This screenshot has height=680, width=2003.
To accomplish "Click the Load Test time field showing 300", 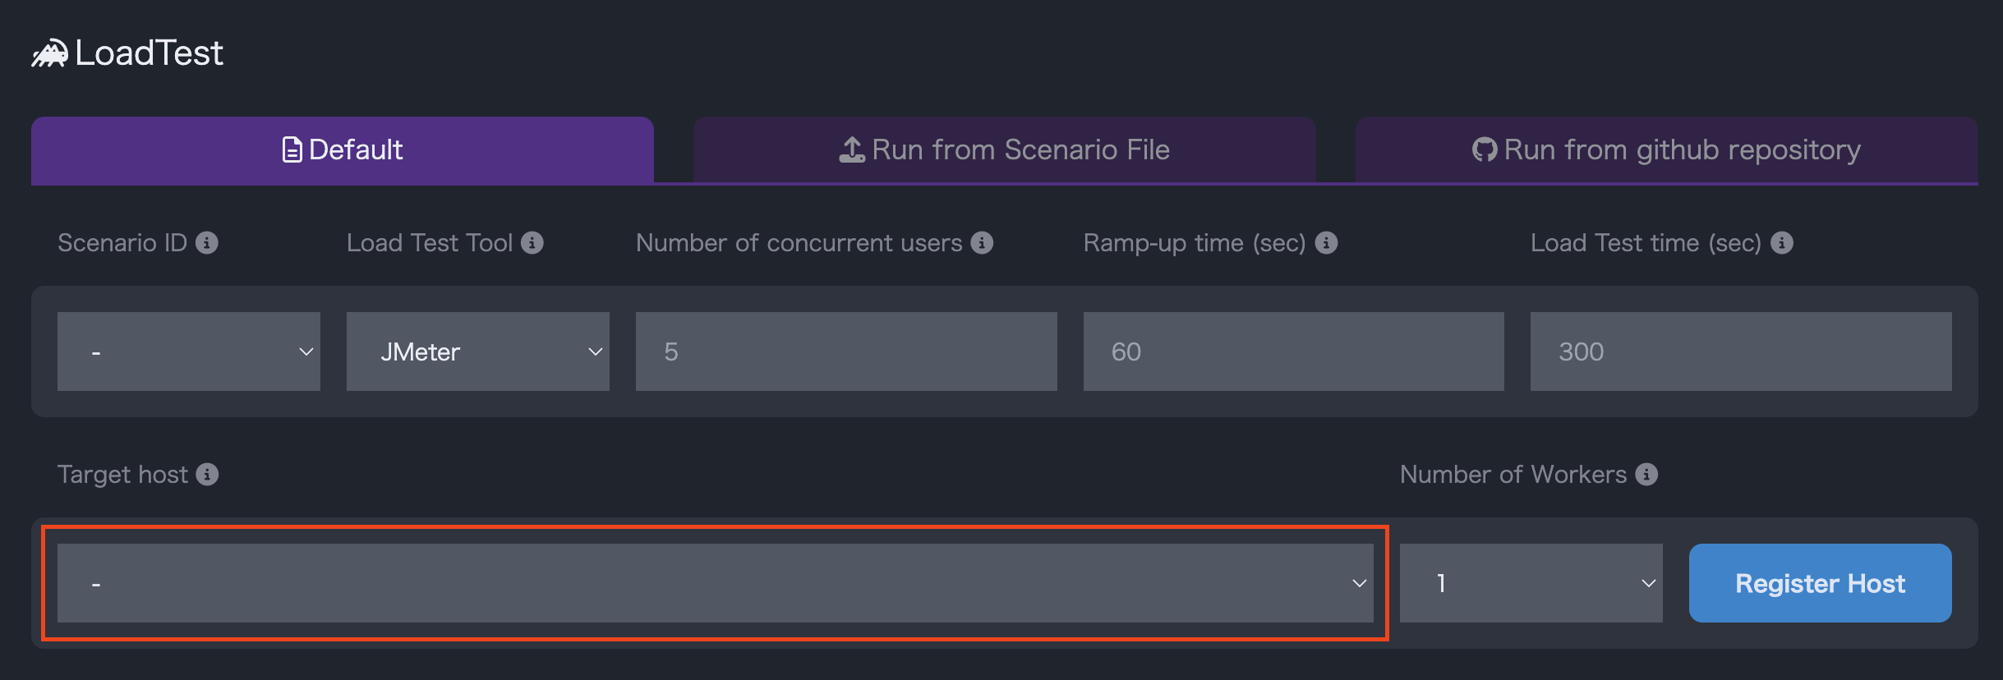I will pyautogui.click(x=1740, y=351).
